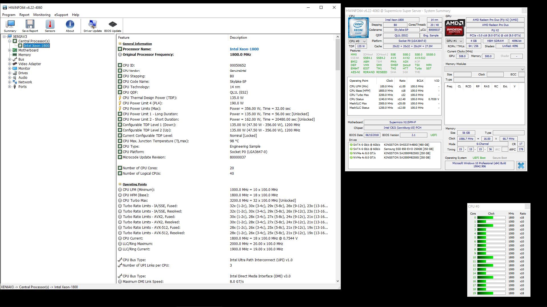Click the Save Report floppy icon
Screen dimensions: 547x307
point(30,24)
